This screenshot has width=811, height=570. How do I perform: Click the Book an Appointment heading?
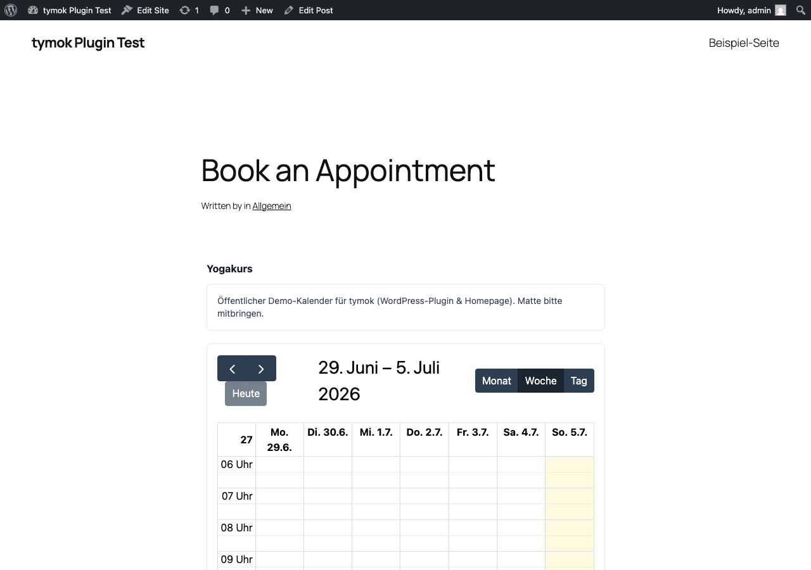tap(348, 170)
